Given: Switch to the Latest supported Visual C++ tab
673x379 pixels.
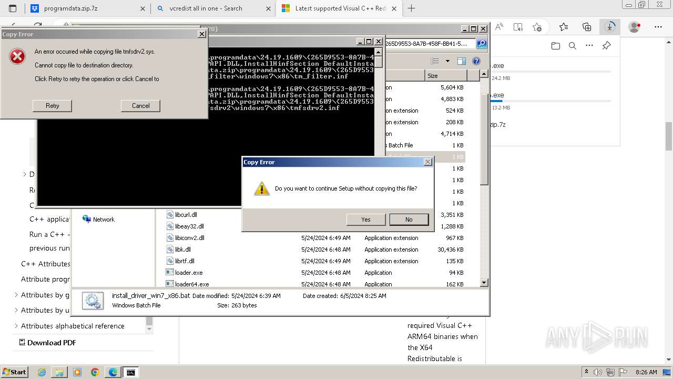Looking at the screenshot, I should point(339,8).
